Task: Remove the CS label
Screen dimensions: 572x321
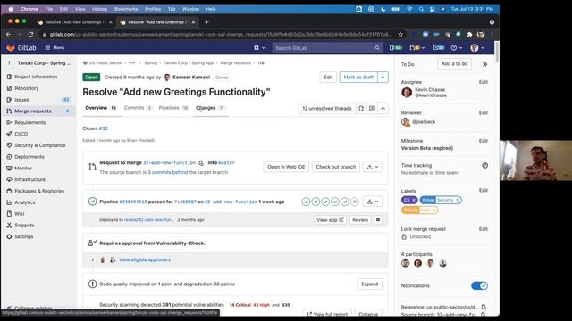Action: coord(414,200)
